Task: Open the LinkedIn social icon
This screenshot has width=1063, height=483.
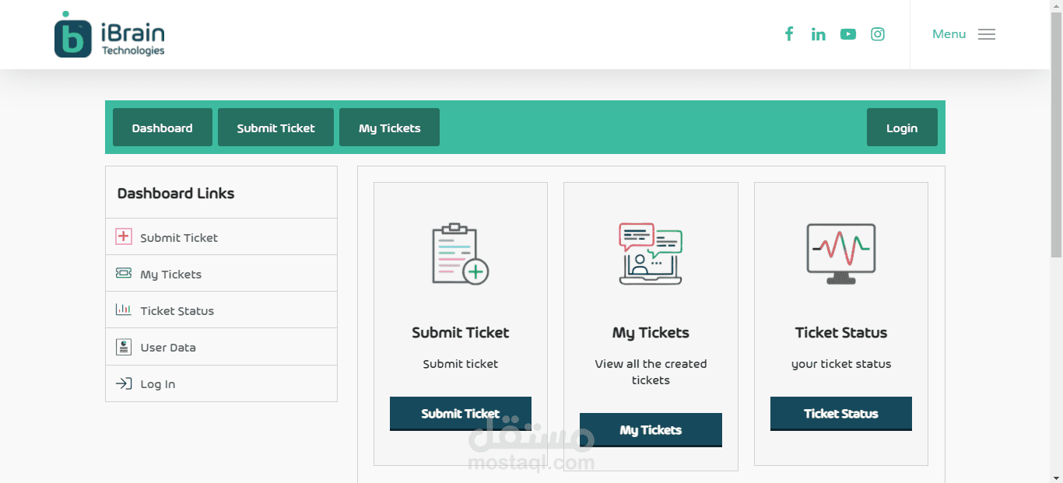Action: [818, 34]
